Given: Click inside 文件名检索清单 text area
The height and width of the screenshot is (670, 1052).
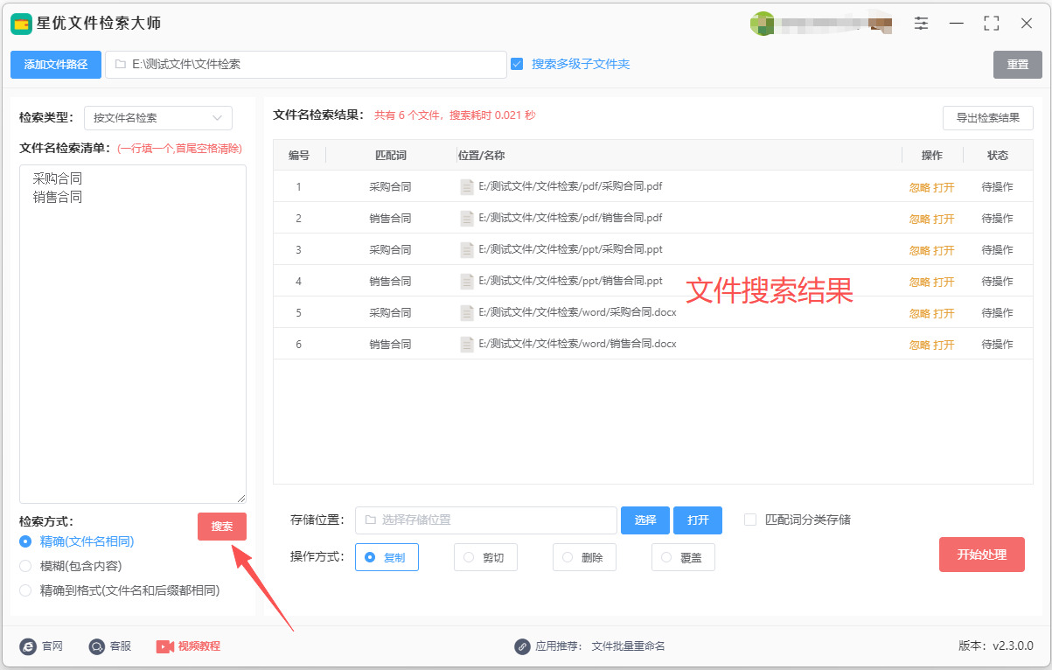Looking at the screenshot, I should pos(133,334).
